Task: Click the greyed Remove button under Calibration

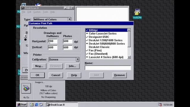Action: pos(56,66)
